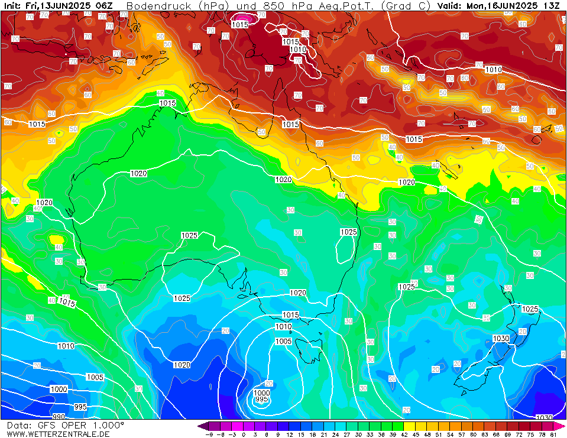The width and height of the screenshot is (567, 438).
Task: Select the cyan legend swatch between 24 and 27
Action: 341,426
